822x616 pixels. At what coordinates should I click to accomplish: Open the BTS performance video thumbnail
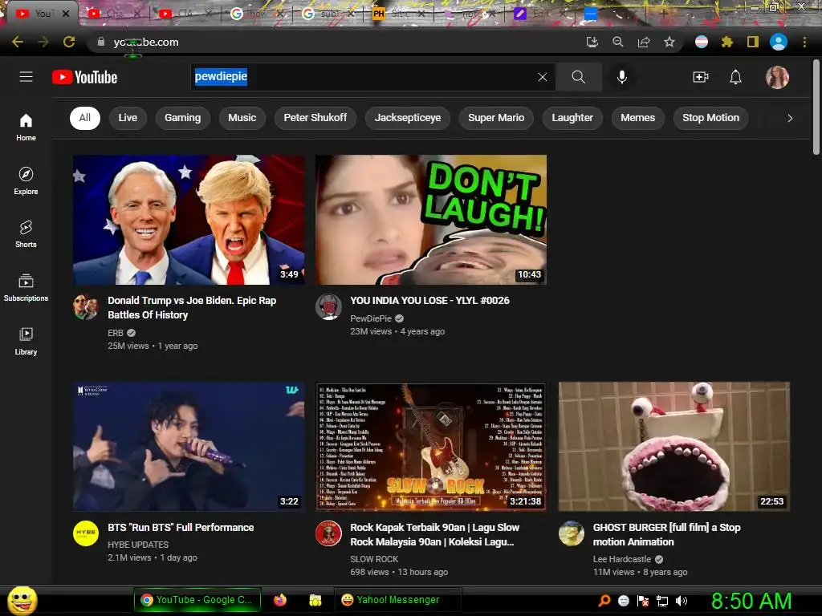[189, 446]
